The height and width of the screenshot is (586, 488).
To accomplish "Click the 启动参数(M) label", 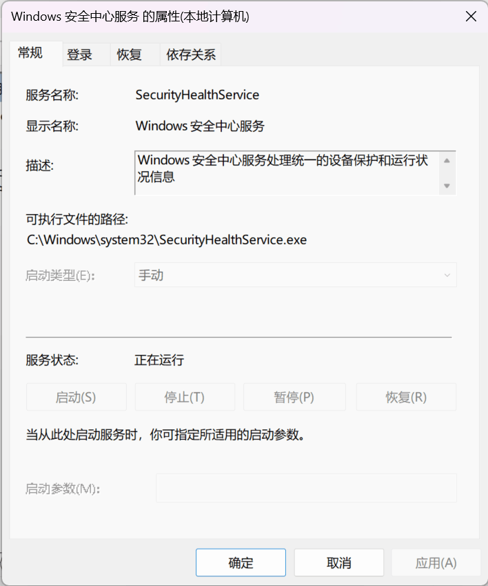I will pos(63,489).
